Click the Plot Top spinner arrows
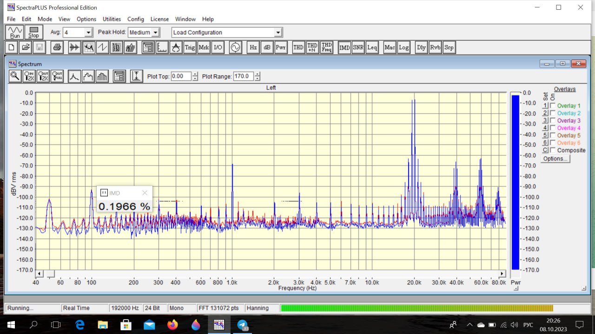This screenshot has height=334, width=595. [x=195, y=76]
